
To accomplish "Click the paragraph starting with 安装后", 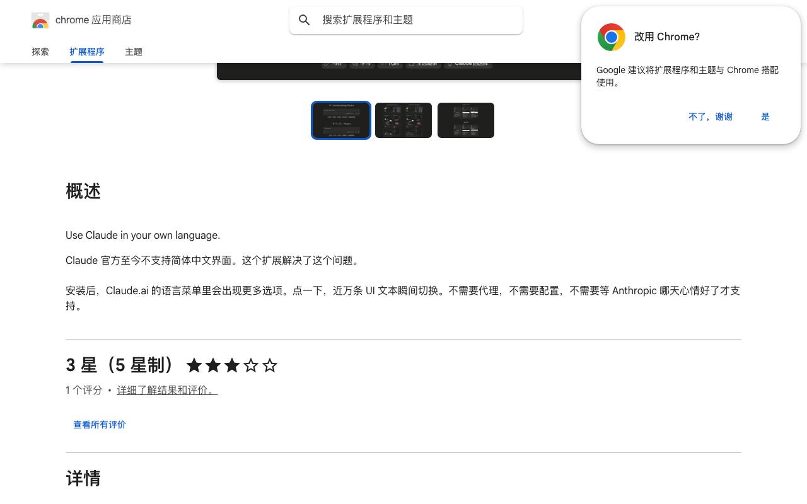I will pyautogui.click(x=403, y=298).
